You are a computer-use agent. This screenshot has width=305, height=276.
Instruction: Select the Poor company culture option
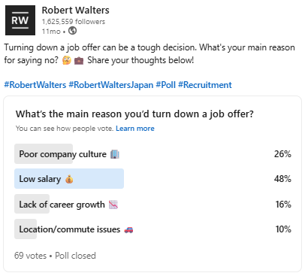pyautogui.click(x=153, y=153)
